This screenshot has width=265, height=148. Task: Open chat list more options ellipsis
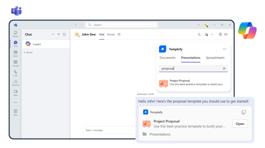[53, 34]
